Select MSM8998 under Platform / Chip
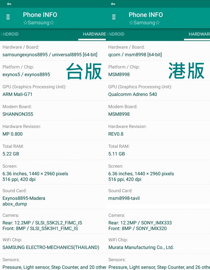The image size is (210, 270). (119, 75)
